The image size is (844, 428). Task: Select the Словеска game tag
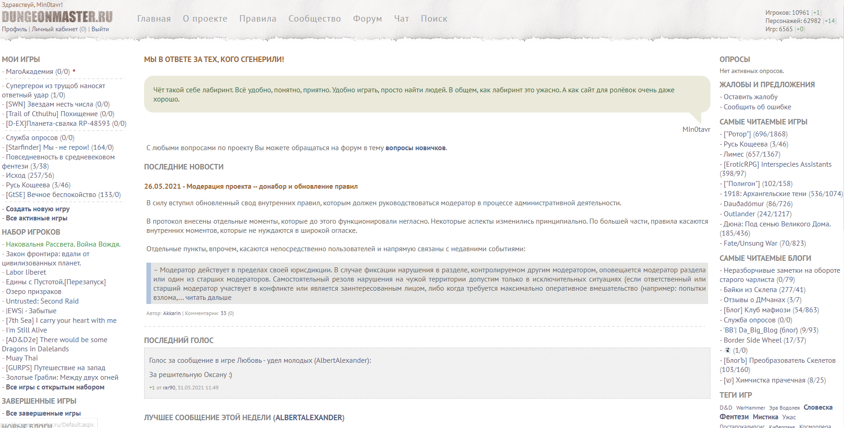[818, 407]
